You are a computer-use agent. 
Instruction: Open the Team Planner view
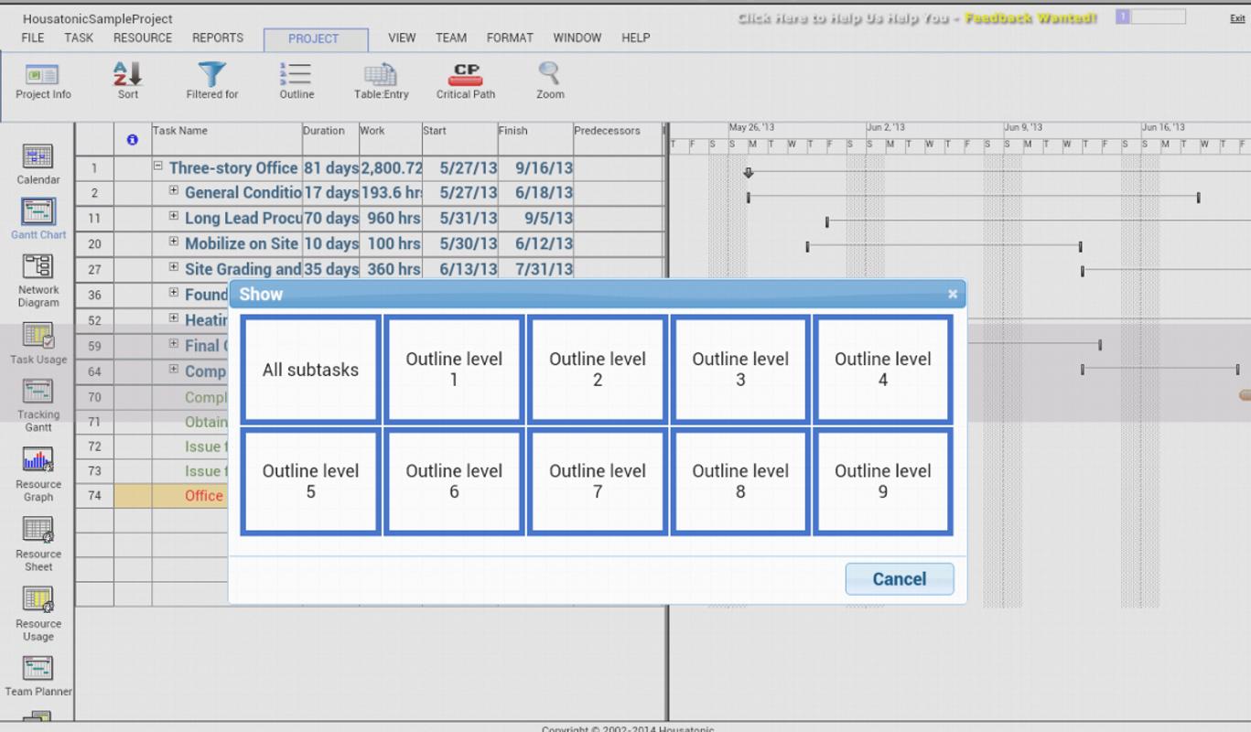(38, 677)
